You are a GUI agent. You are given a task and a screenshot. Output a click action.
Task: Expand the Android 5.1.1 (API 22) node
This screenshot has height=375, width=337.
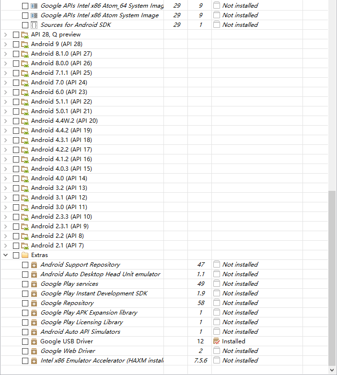point(5,102)
